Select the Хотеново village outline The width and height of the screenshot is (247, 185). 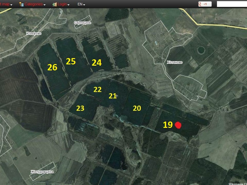[175, 62]
